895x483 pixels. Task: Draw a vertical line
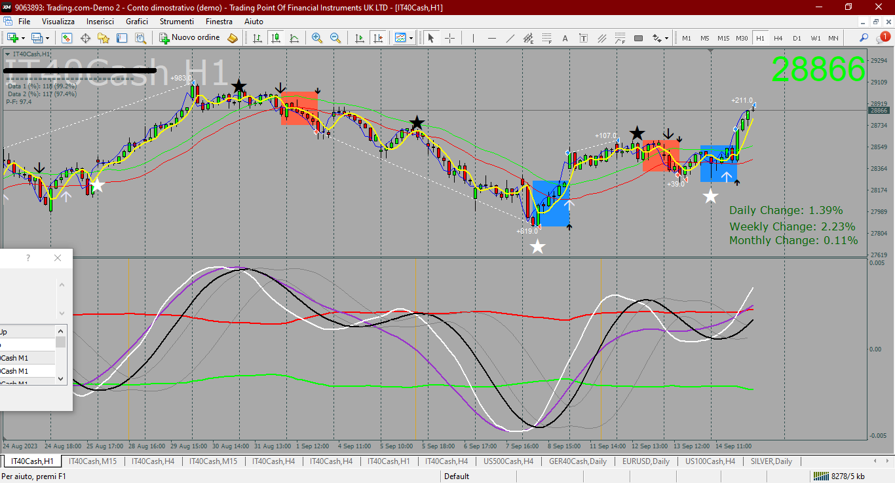(473, 38)
